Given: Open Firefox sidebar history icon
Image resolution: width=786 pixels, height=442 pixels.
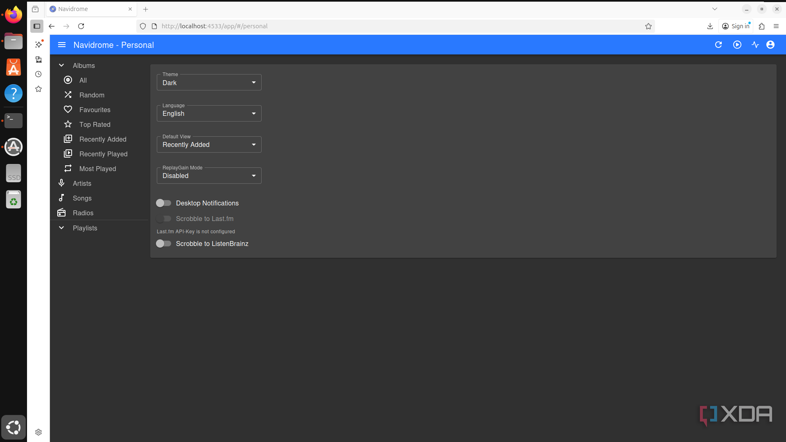Looking at the screenshot, I should pos(38,74).
